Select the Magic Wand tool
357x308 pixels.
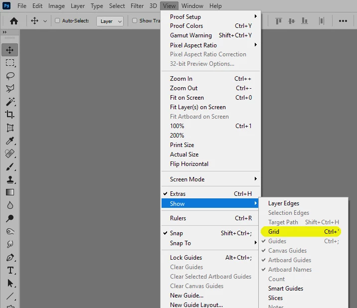click(x=10, y=102)
